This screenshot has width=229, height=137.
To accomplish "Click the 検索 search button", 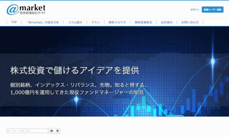I will click(54, 131).
